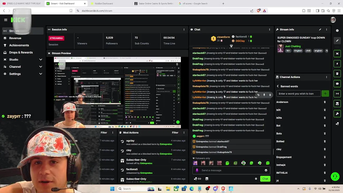This screenshot has width=343, height=193.
Task: Delete the banned word Anderson
Action: coord(325,102)
